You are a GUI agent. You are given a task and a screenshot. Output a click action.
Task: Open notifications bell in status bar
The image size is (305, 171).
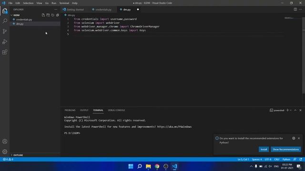pyautogui.click(x=301, y=159)
